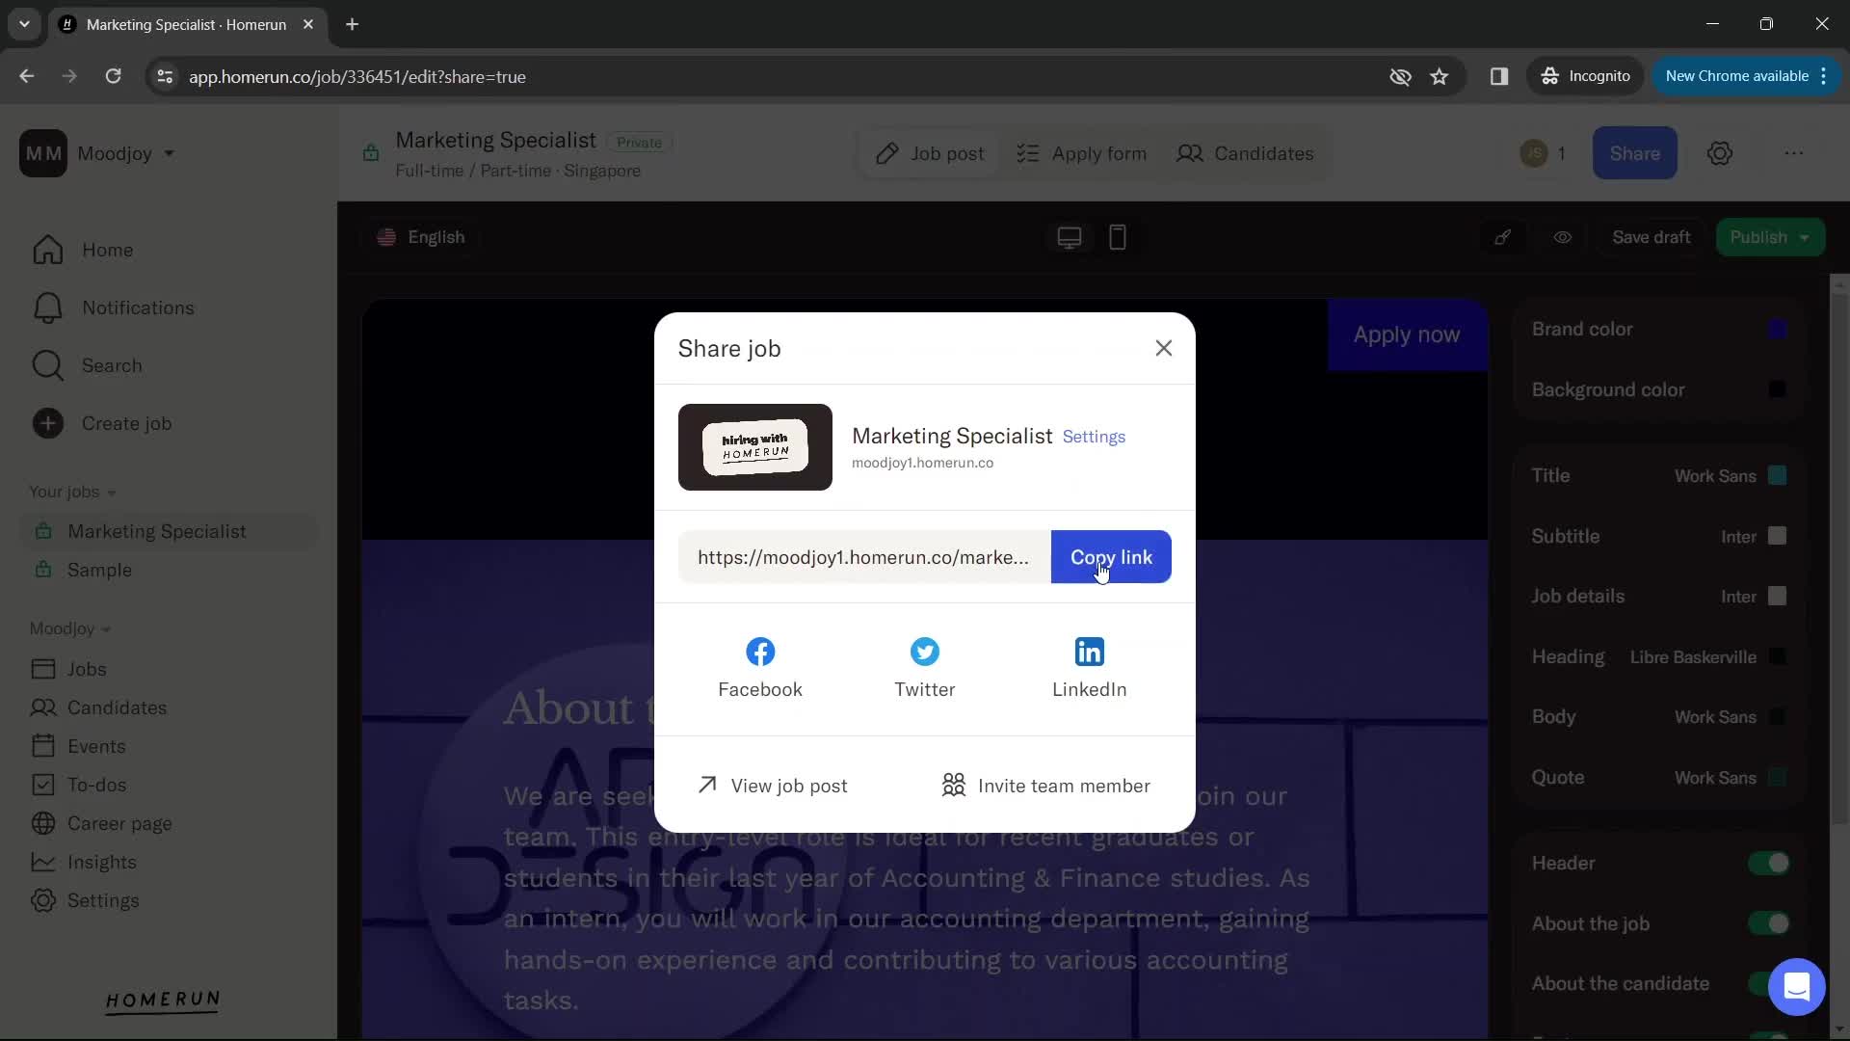Click the job lock privacy icon
1850x1041 pixels.
pos(370,153)
